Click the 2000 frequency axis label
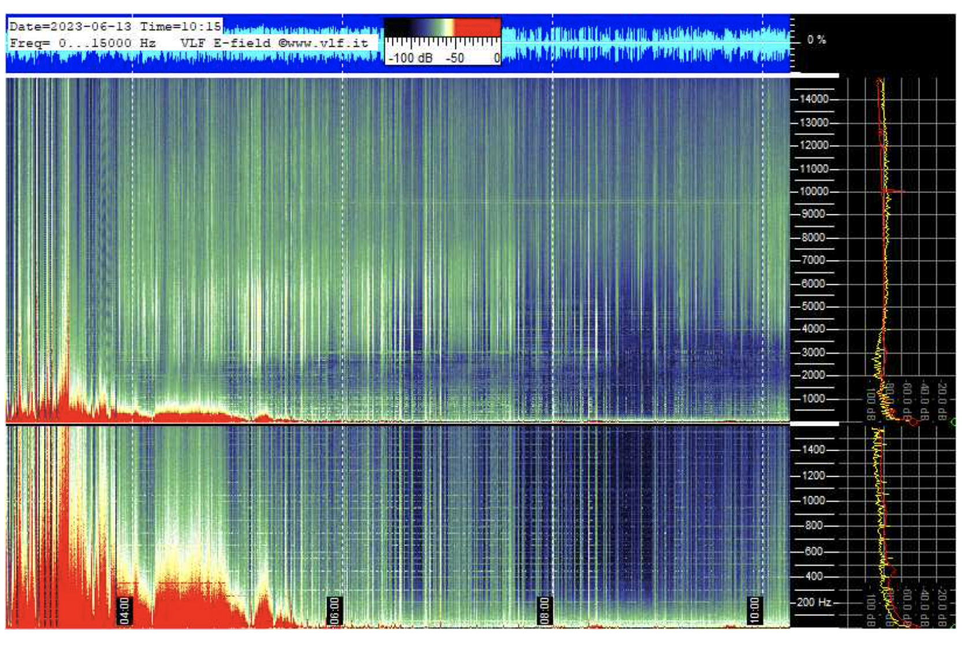The image size is (972, 646). point(814,375)
